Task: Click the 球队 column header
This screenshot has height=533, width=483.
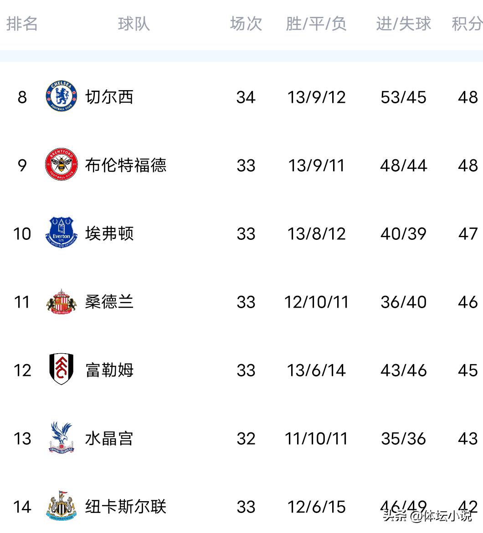Action: 134,24
